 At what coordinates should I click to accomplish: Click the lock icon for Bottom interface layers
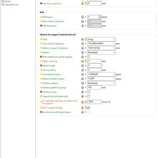click(83, 79)
